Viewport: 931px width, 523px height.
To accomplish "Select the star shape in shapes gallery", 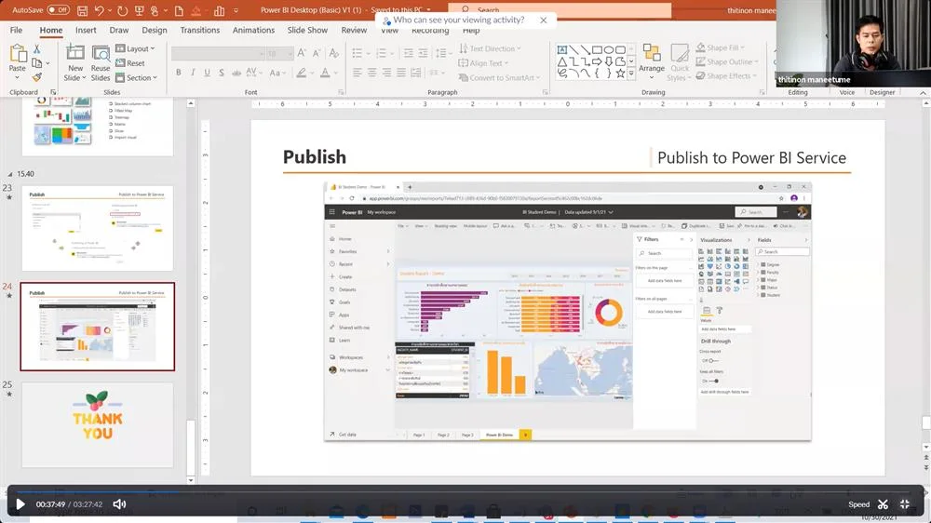I will pos(620,74).
